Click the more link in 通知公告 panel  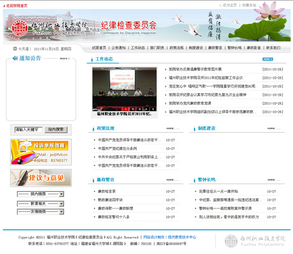pos(64,58)
